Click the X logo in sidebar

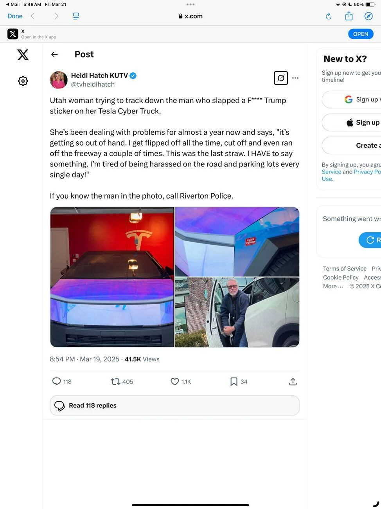coord(23,55)
